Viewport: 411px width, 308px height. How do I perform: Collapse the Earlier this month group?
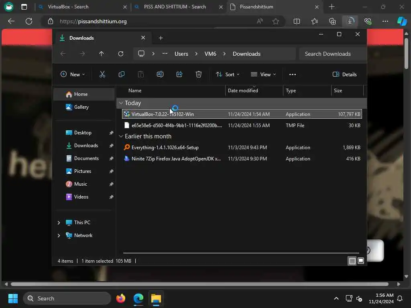(x=121, y=136)
